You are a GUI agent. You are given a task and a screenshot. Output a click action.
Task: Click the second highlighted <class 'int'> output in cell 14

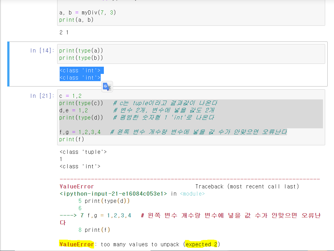coord(80,78)
